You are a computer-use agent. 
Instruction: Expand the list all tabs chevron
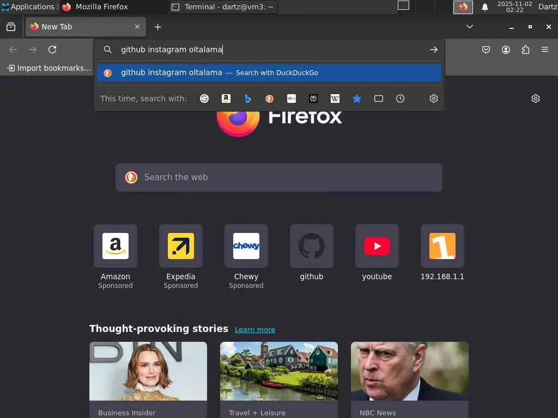470,27
